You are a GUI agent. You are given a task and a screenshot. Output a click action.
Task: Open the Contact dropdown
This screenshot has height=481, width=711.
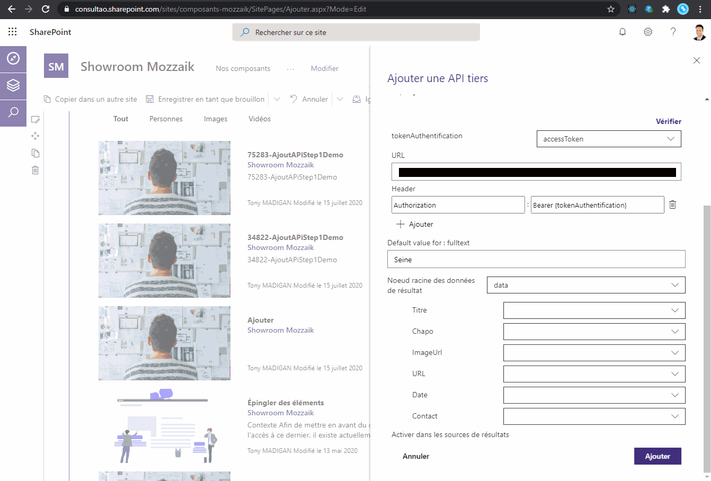tap(594, 416)
